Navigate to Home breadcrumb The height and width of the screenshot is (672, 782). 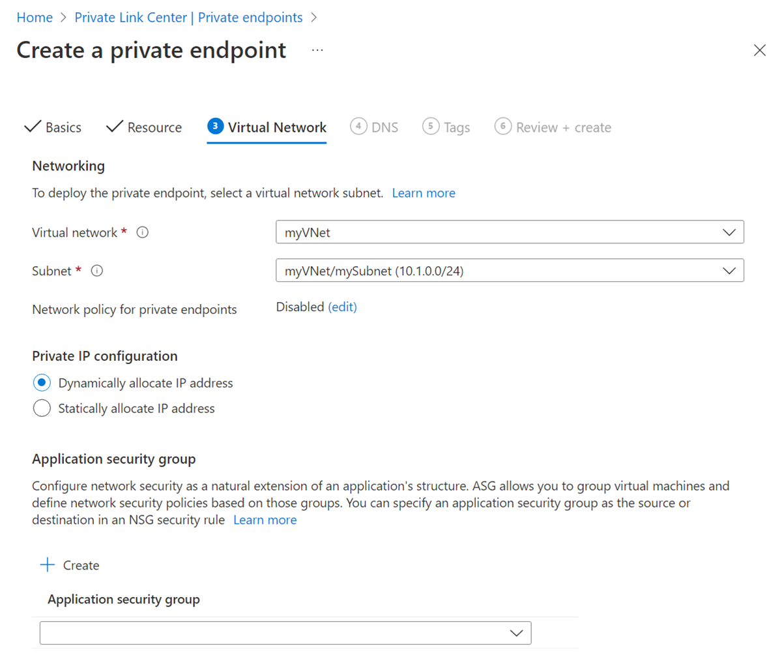click(35, 18)
